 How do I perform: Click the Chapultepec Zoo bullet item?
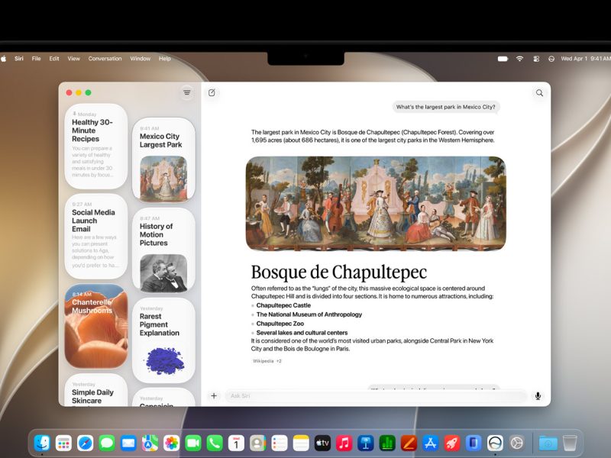[280, 324]
